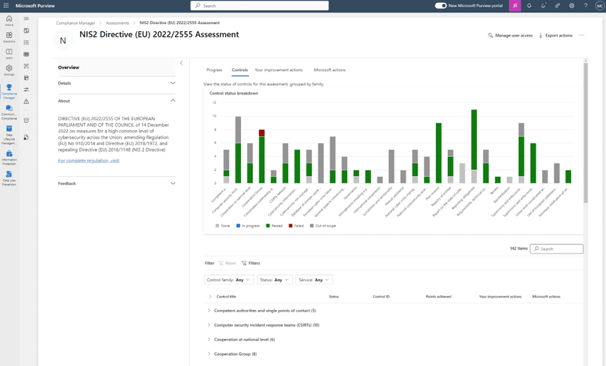Expand Cooperation at national level row
Image resolution: width=606 pixels, height=366 pixels.
pos(209,339)
